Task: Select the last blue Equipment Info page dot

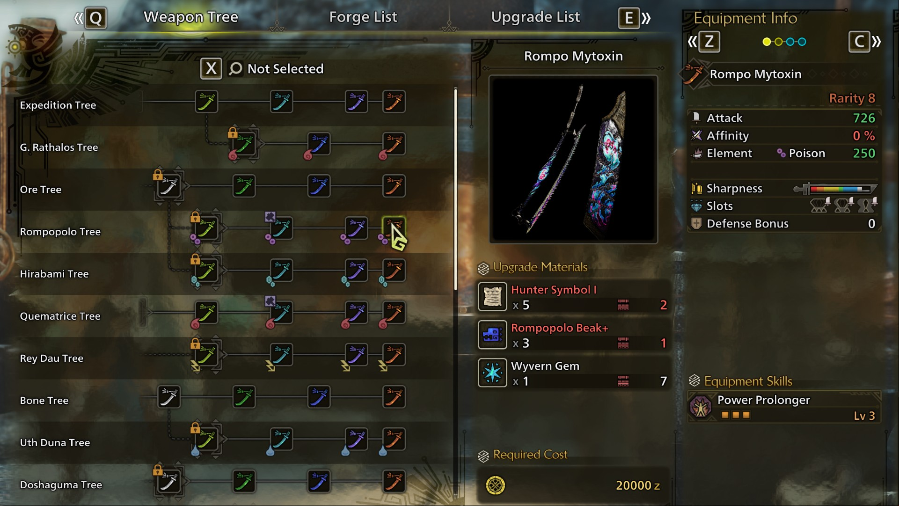Action: 802,42
